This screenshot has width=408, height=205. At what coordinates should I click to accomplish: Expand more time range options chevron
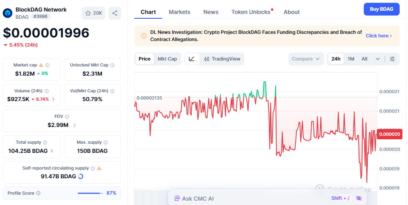click(378, 59)
